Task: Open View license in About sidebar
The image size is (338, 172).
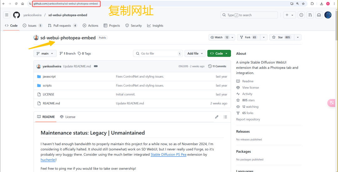Action: click(x=248, y=88)
